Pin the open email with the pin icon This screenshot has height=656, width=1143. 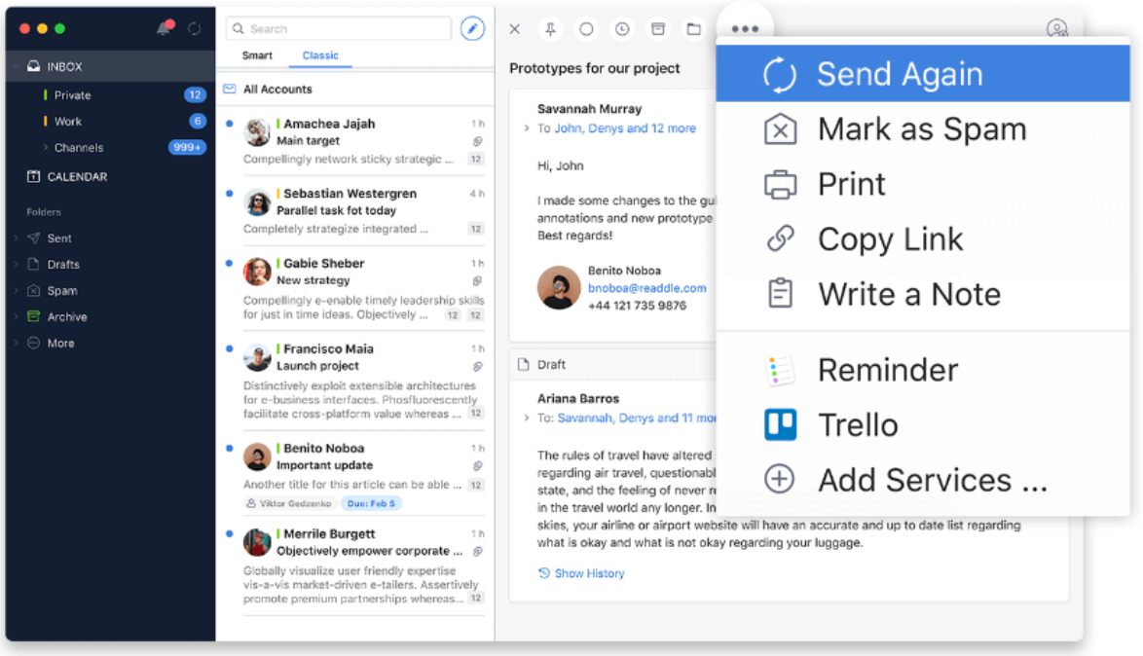550,29
